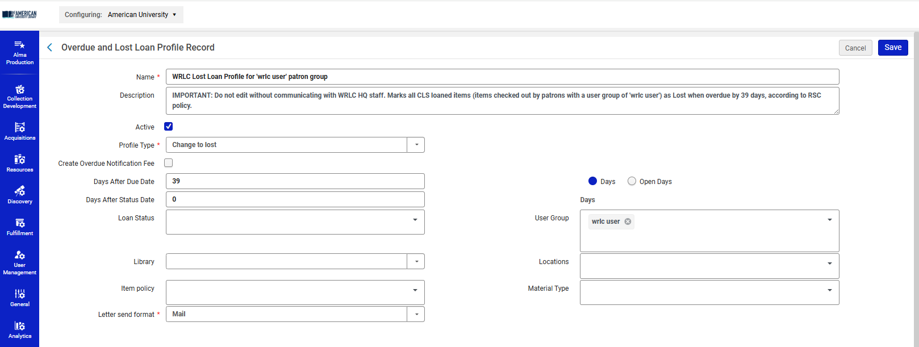Expand the Loan Status dropdown
Viewport: 919px width, 347px height.
click(415, 219)
